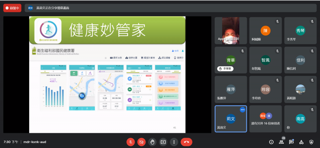Click the muted mic icon on 信利's tile
The image size is (320, 148).
point(312,51)
